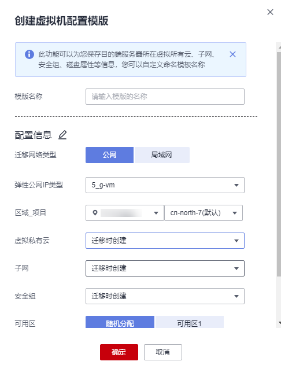The image size is (281, 365).
Task: Close the dialog using the top-right X
Action: (270, 12)
